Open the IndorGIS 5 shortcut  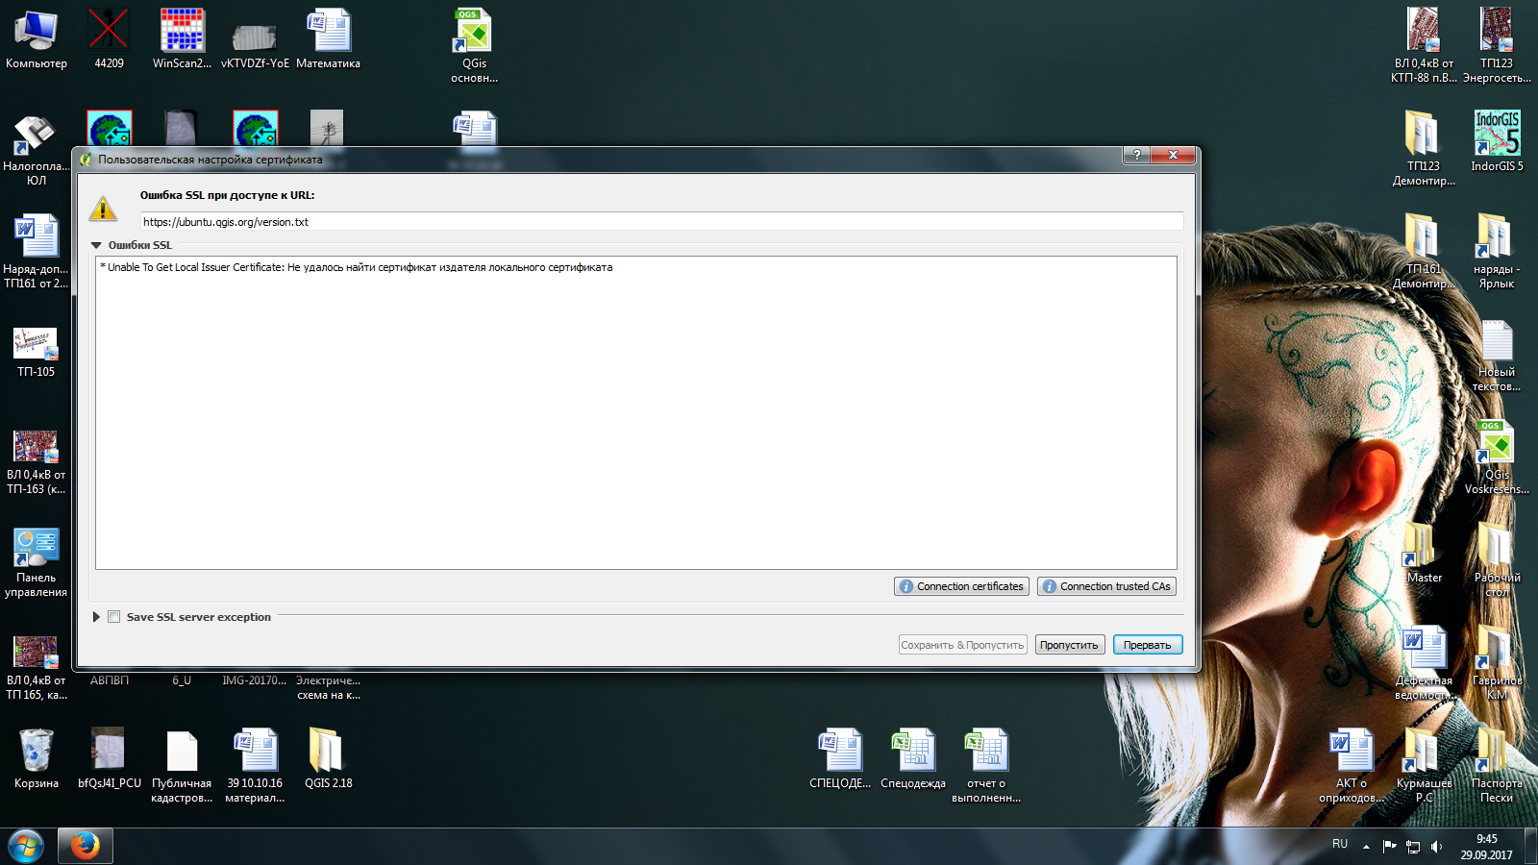point(1497,141)
